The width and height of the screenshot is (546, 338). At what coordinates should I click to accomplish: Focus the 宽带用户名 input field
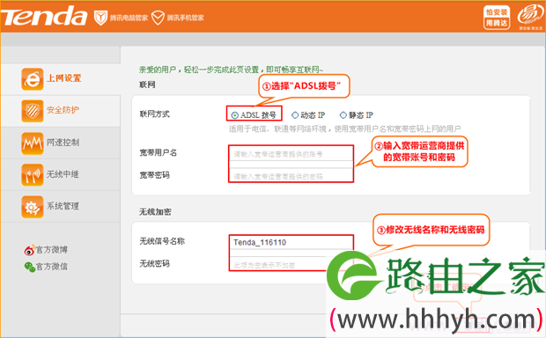(x=291, y=154)
